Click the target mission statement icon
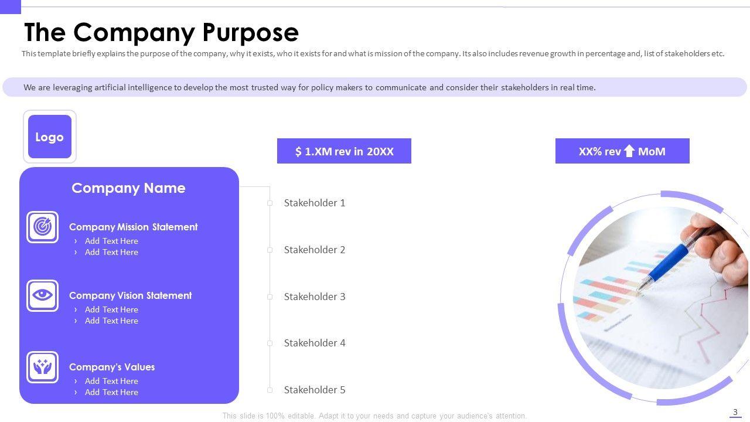 pos(42,227)
